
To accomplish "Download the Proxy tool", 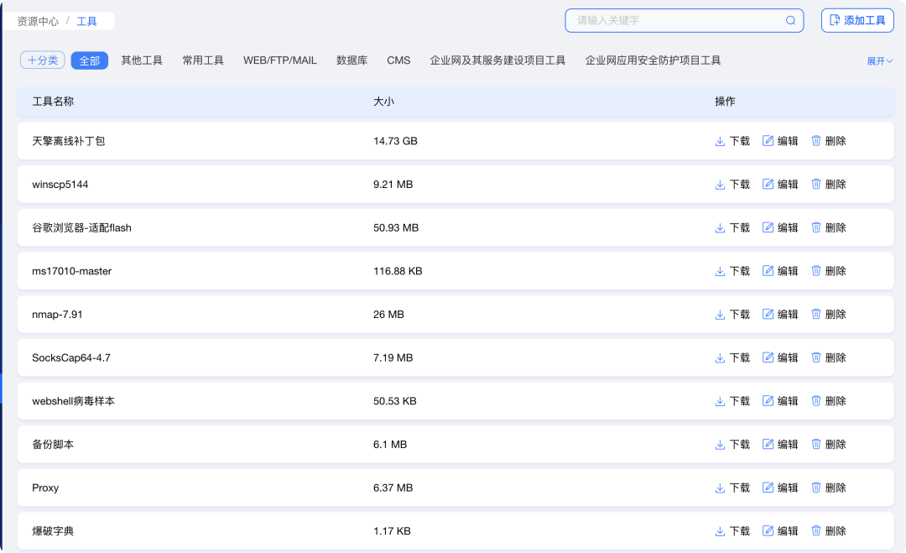I will (x=732, y=488).
